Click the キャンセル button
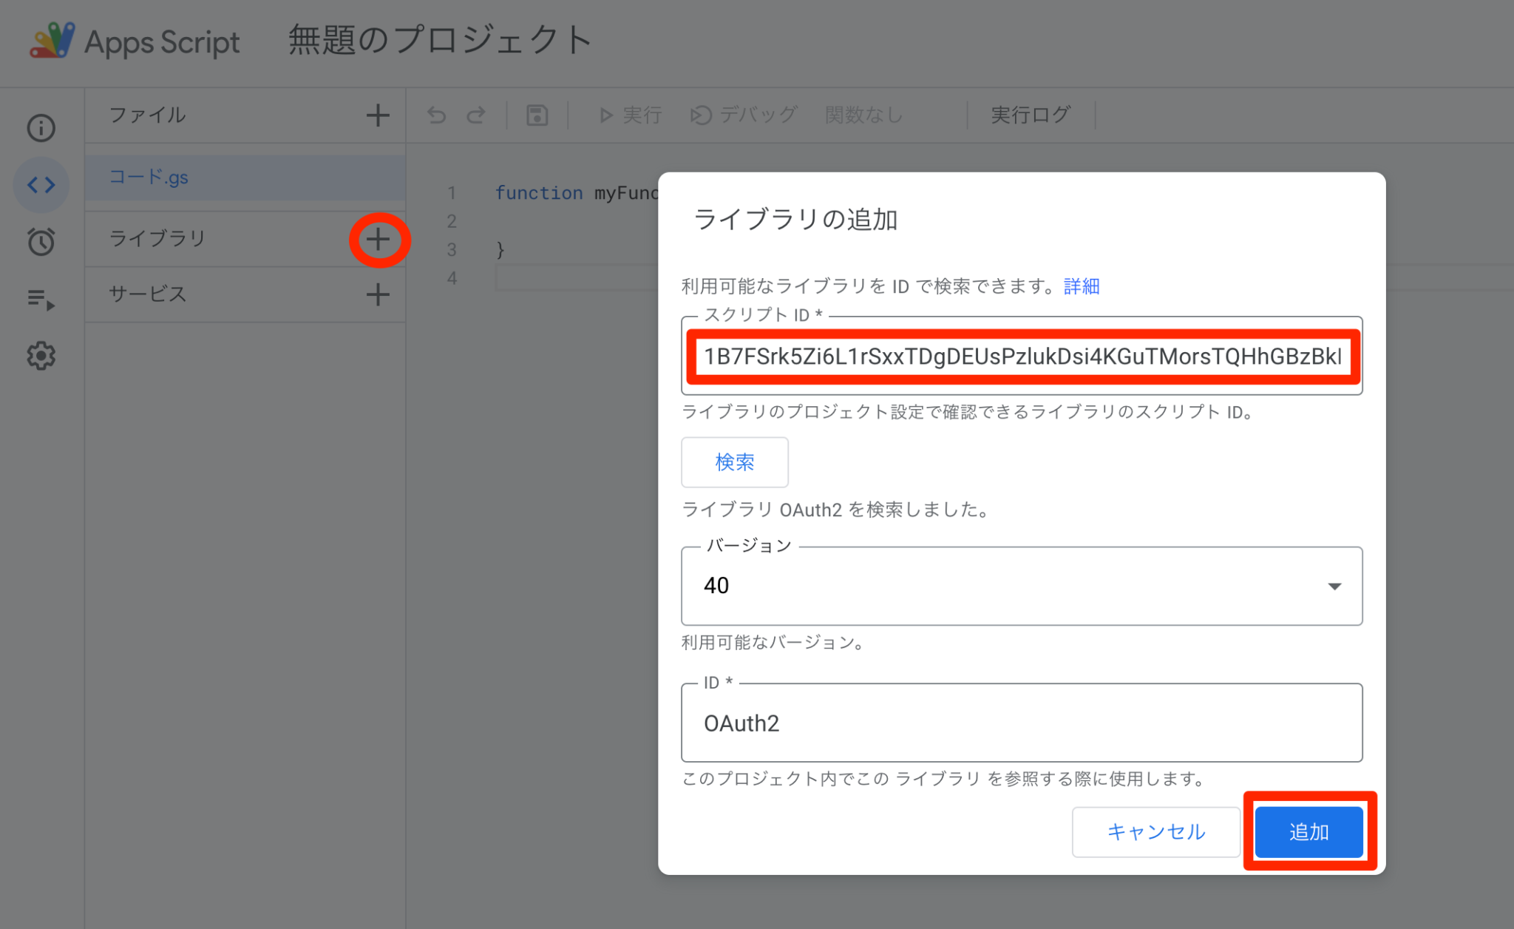 click(1155, 831)
